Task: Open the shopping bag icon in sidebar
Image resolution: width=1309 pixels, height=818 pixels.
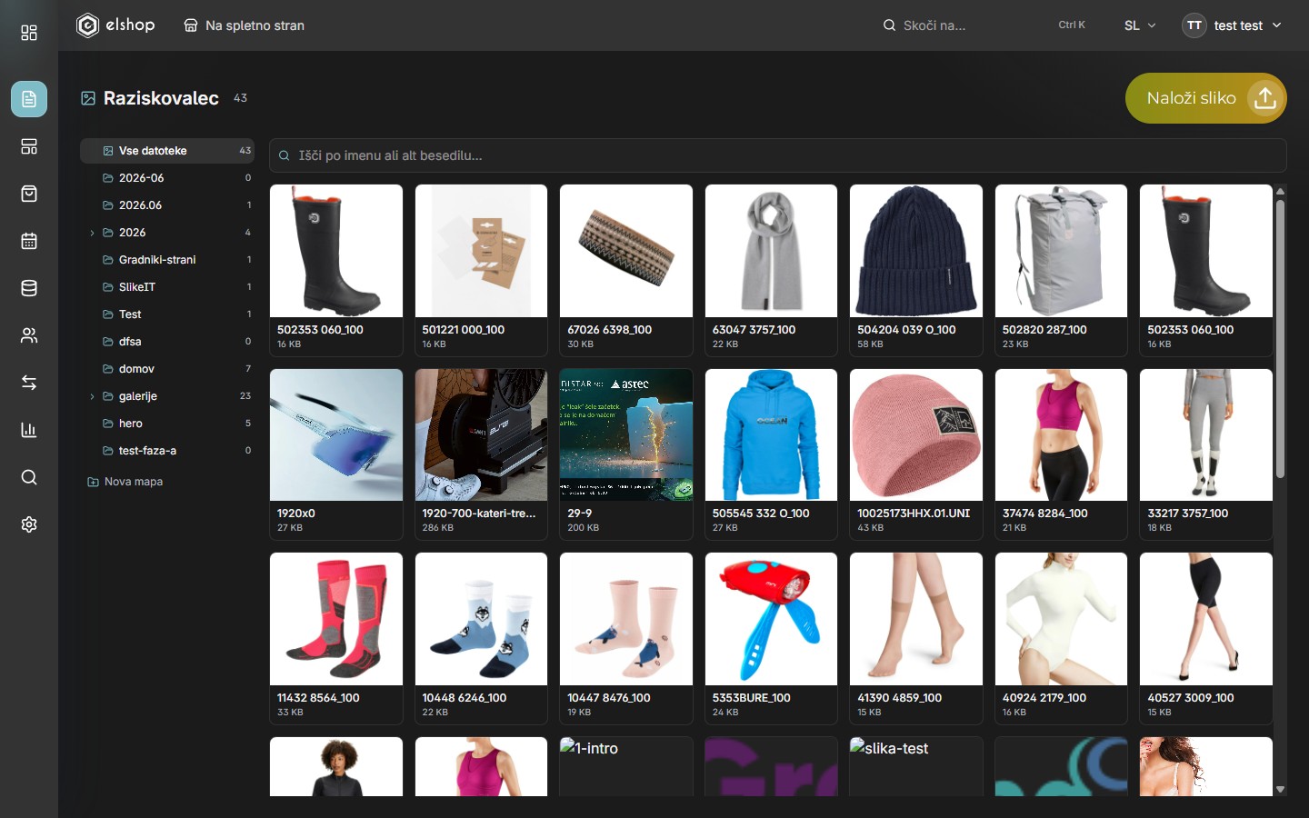Action: [x=29, y=194]
